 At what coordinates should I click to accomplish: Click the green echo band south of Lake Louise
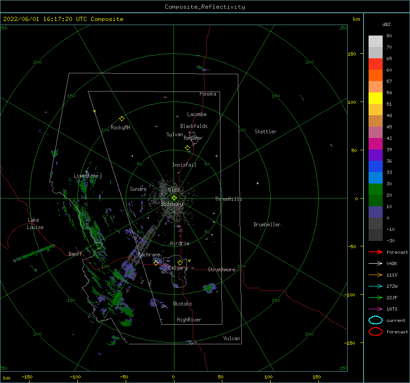[x=34, y=253]
